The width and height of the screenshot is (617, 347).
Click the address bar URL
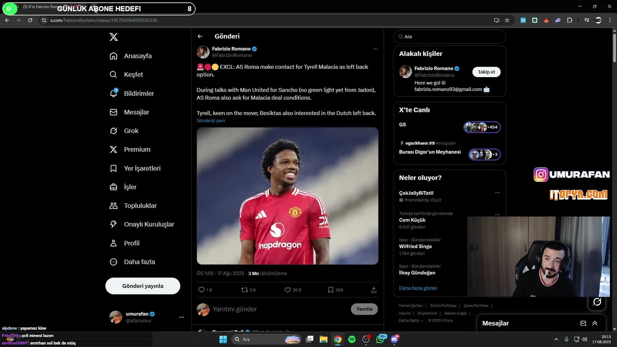tap(104, 20)
